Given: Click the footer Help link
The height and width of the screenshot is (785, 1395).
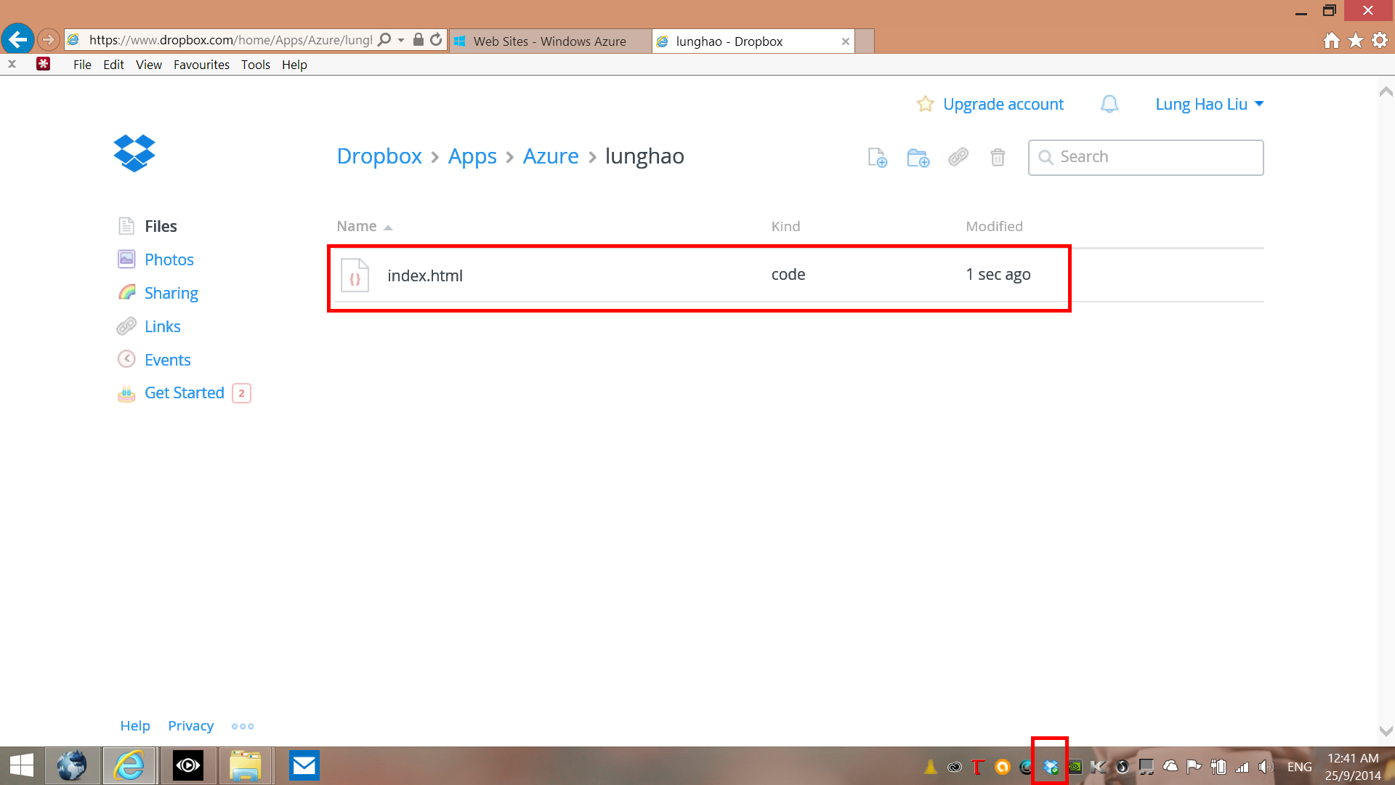Looking at the screenshot, I should click(x=135, y=725).
